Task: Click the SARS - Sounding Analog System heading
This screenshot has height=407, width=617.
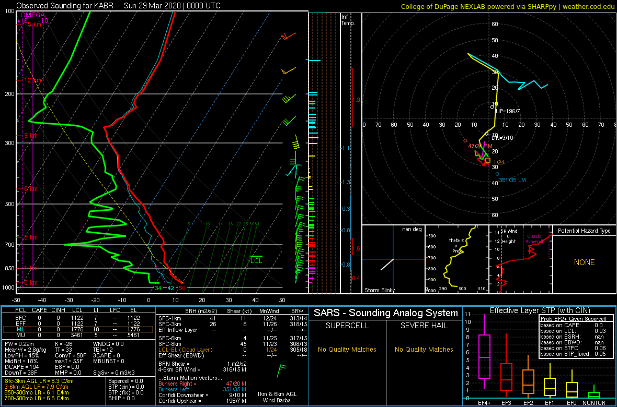Action: 386,313
